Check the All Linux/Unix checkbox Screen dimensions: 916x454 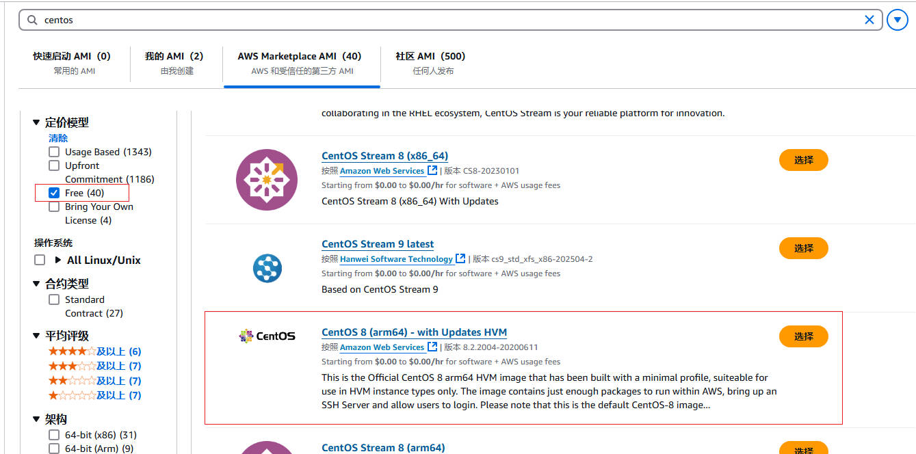click(40, 260)
